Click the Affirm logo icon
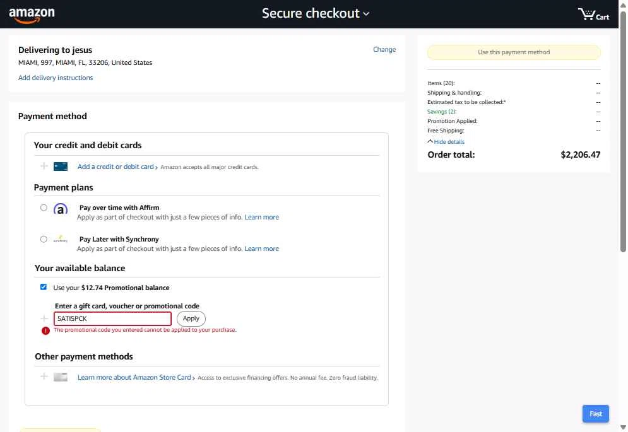628x432 pixels. 61,209
